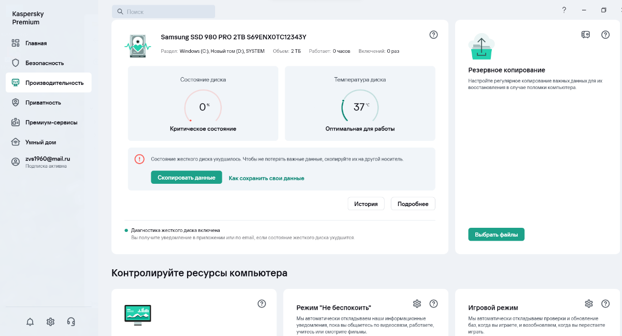Click Критическое состояние label
Image resolution: width=622 pixels, height=336 pixels.
[203, 129]
